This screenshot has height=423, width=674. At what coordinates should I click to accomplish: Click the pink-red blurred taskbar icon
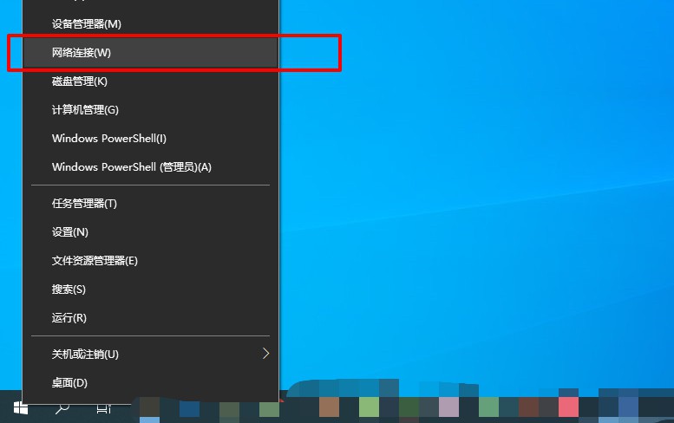[x=568, y=407]
